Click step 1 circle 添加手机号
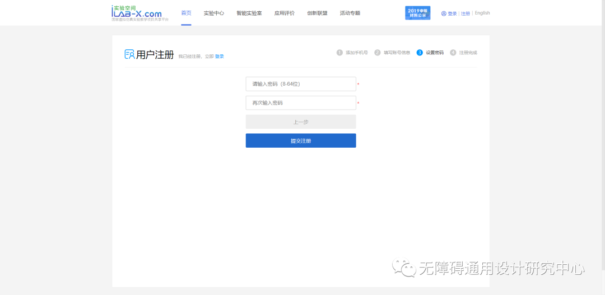This screenshot has width=605, height=295. (x=339, y=53)
